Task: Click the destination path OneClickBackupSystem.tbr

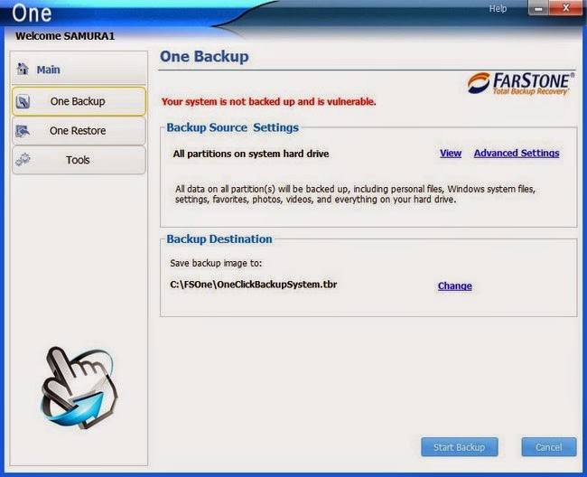Action: pyautogui.click(x=254, y=285)
